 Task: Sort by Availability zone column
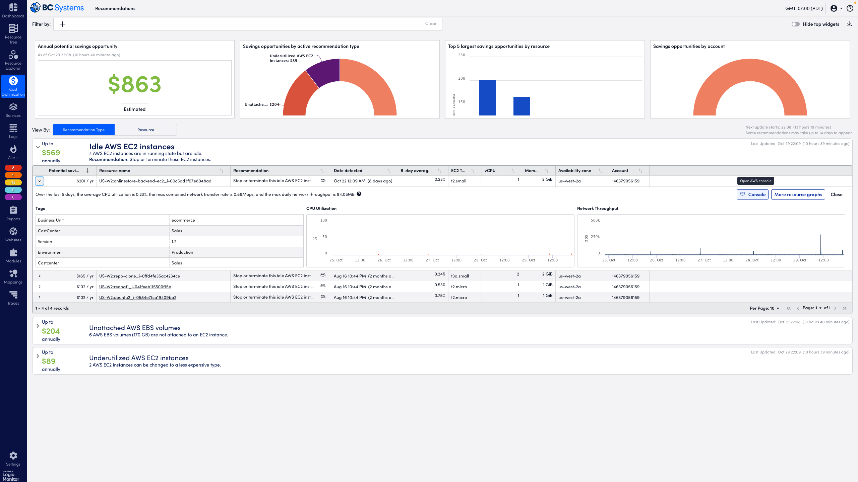(582, 170)
